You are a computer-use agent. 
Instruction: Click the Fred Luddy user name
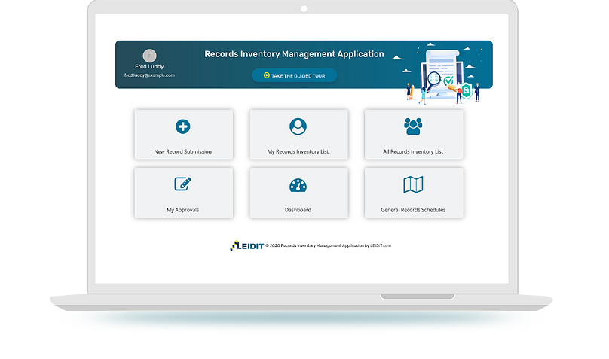(x=149, y=67)
